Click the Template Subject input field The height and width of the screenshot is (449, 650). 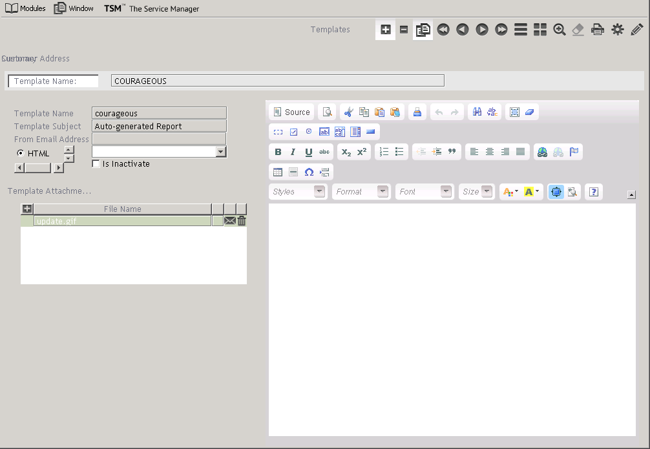[160, 126]
